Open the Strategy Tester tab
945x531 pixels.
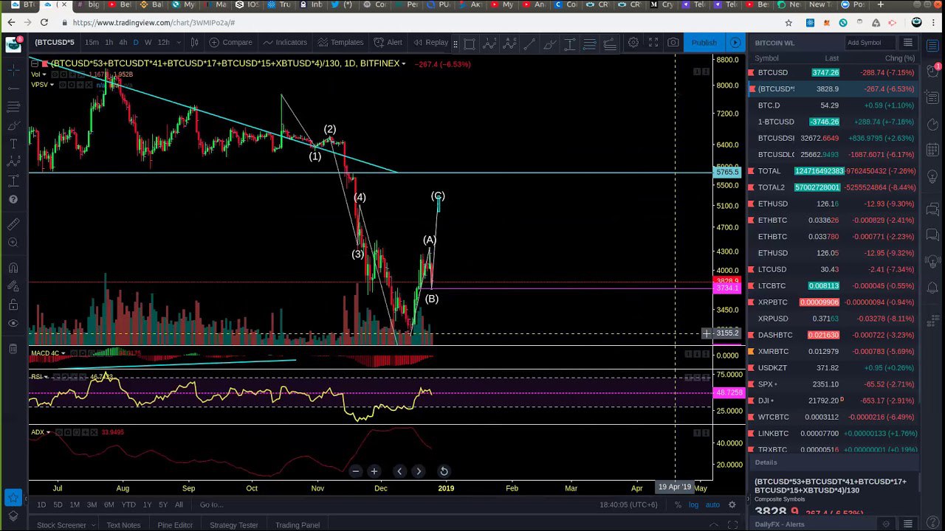(x=233, y=525)
